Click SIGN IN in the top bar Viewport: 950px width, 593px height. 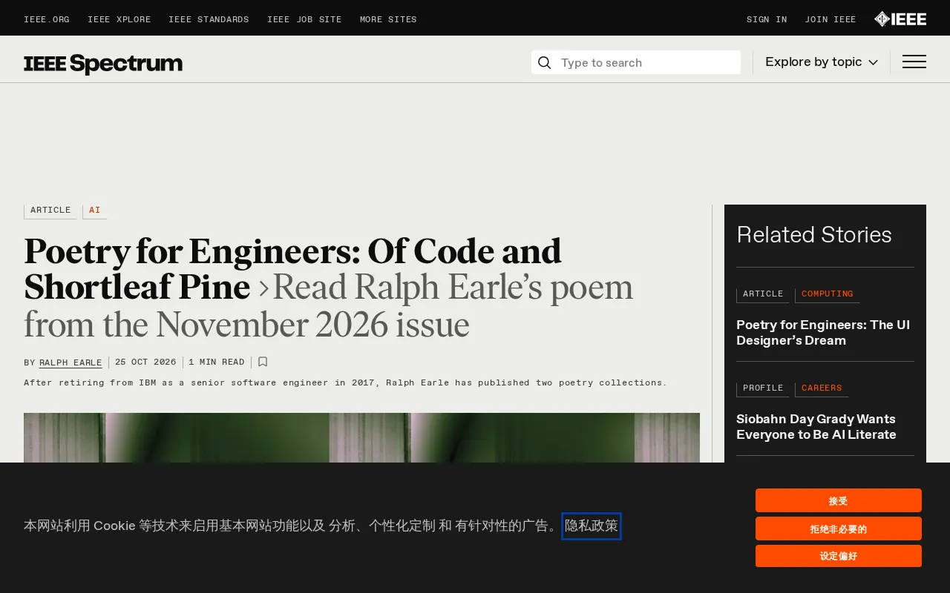(767, 20)
